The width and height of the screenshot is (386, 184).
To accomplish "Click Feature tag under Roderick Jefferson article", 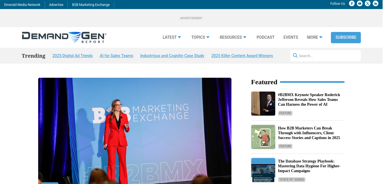I will pos(285,113).
